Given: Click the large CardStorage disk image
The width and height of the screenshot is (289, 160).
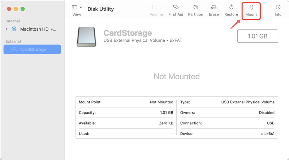Looking at the screenshot, I should [86, 37].
